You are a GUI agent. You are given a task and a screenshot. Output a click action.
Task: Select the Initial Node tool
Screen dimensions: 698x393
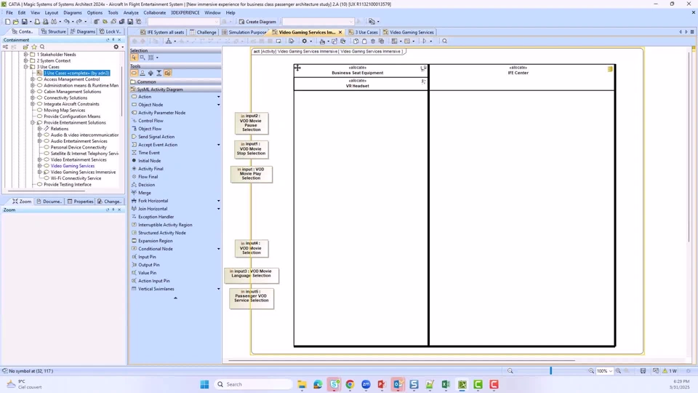coord(149,161)
